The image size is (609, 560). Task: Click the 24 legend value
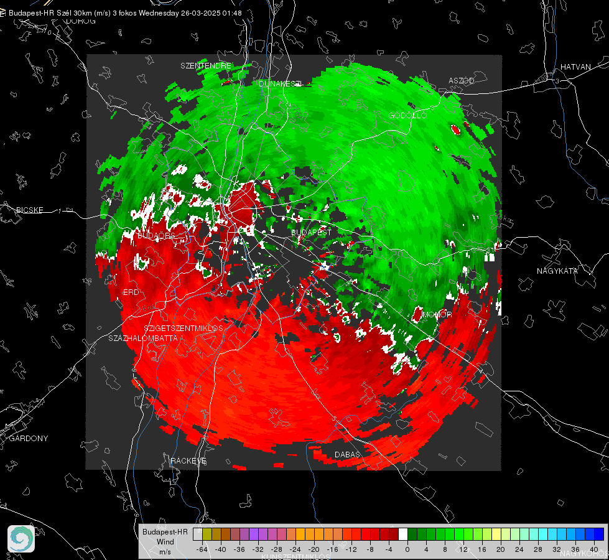coord(519,549)
